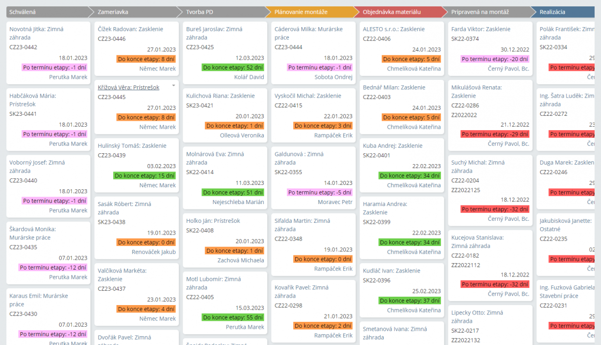Click order number SK23-0421
This screenshot has height=345, width=601.
click(200, 105)
